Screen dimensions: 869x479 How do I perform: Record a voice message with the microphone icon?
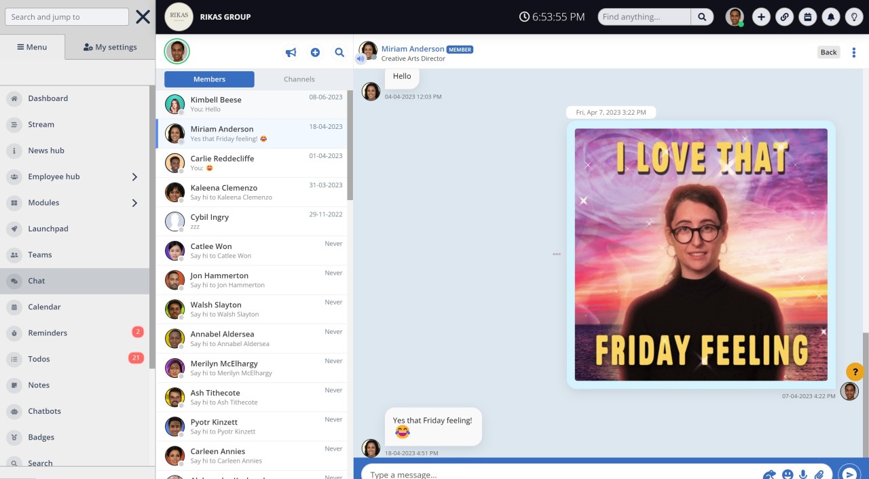(x=803, y=474)
